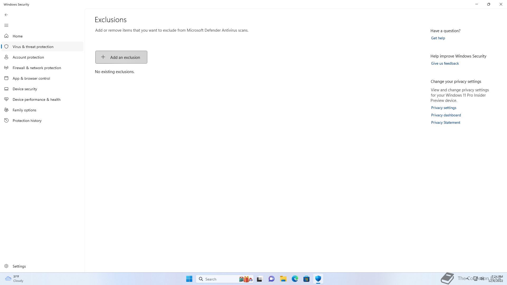Screen dimensions: 507x285
Task: Close the Windows Security window
Action: [501, 4]
